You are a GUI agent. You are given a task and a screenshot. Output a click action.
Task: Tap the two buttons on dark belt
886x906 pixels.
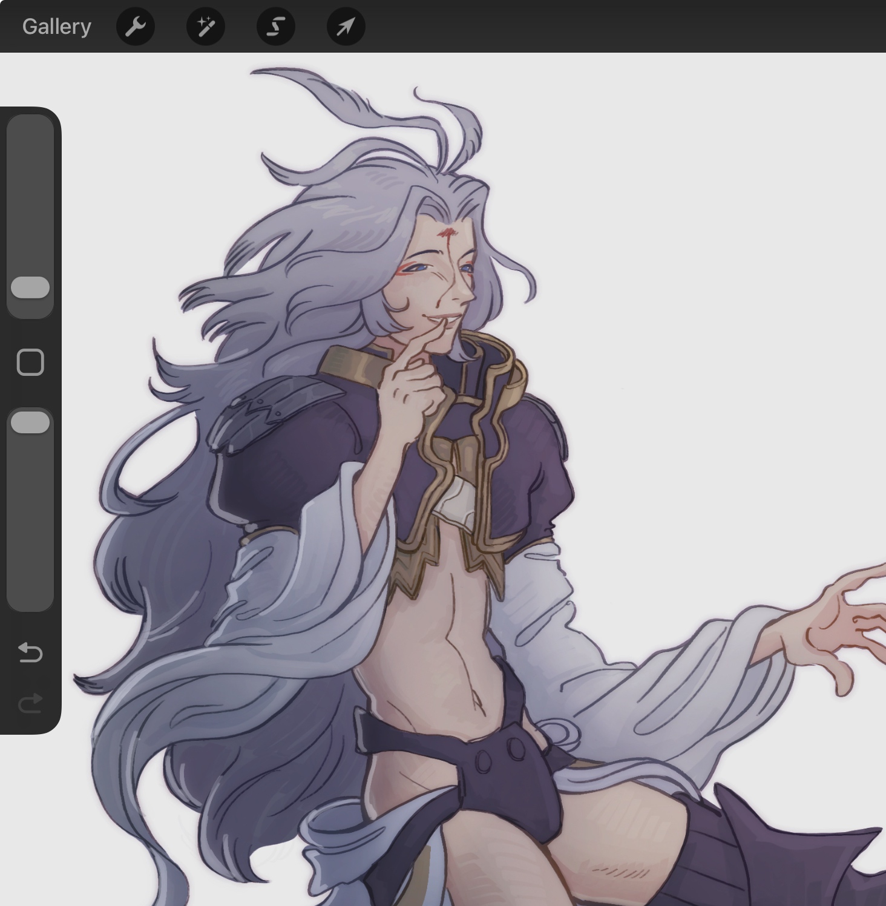point(500,755)
